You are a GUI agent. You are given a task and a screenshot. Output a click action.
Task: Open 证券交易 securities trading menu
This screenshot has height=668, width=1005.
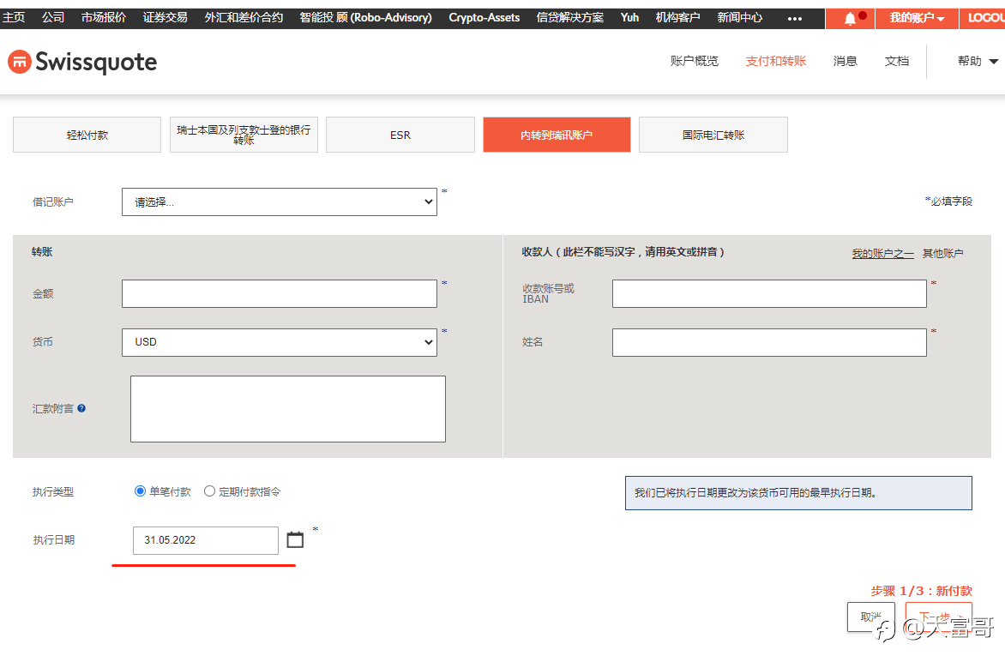click(165, 17)
